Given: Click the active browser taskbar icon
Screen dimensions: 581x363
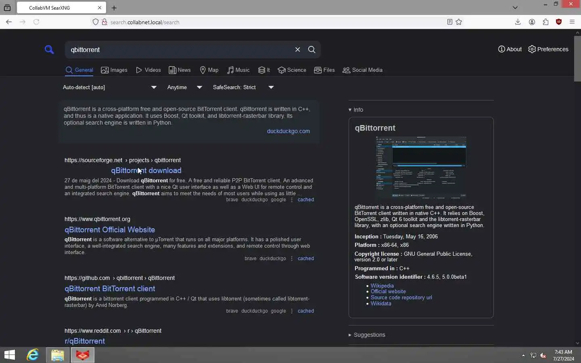Looking at the screenshot, I should [83, 355].
